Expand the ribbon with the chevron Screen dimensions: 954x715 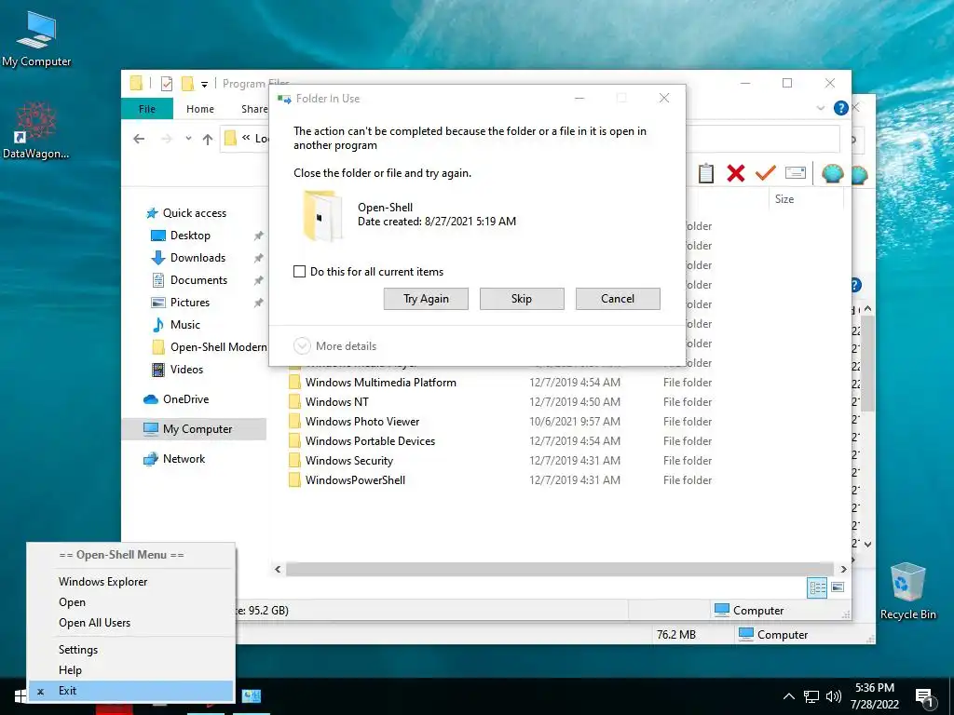click(821, 108)
